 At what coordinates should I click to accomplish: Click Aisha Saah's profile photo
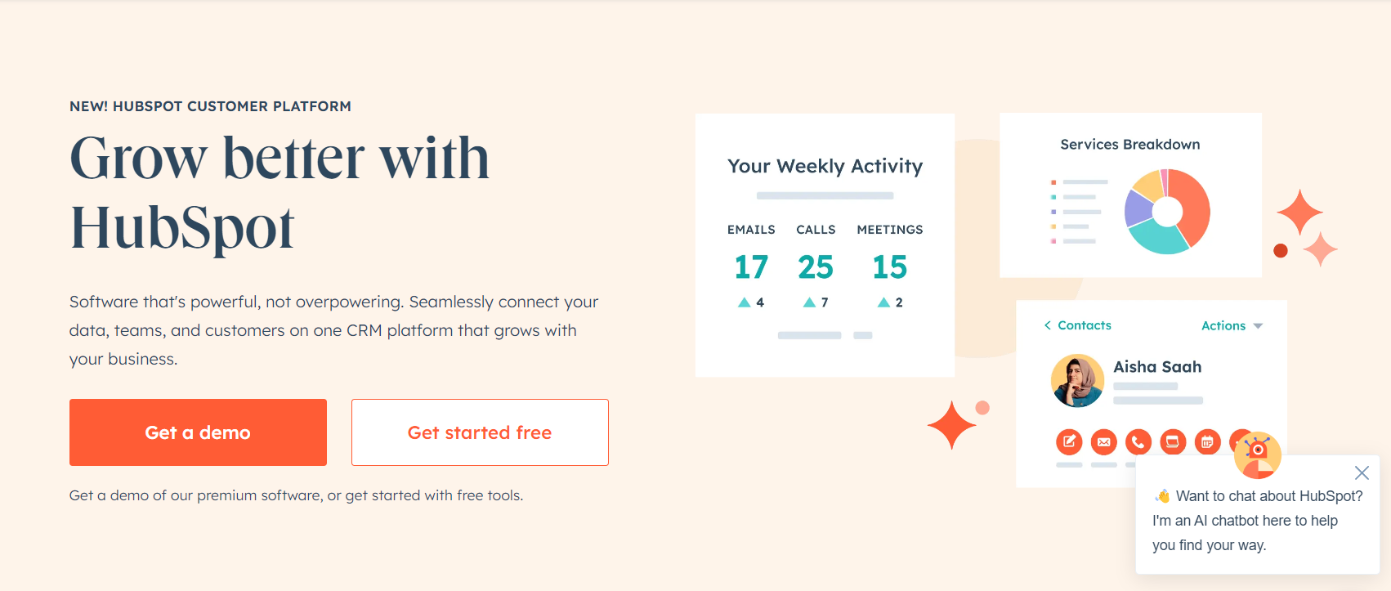click(x=1077, y=380)
